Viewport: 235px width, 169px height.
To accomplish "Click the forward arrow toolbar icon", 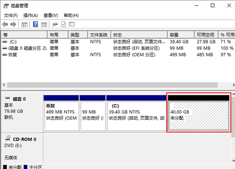I will coord(13,24).
